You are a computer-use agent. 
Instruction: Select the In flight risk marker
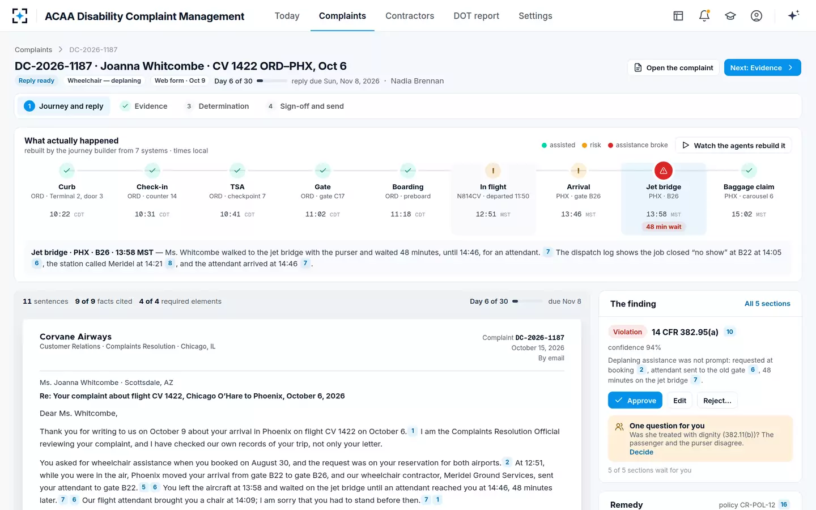[x=493, y=171]
